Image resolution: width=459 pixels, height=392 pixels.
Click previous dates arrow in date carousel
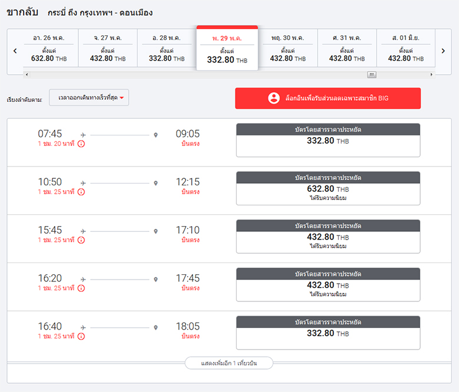tap(15, 51)
